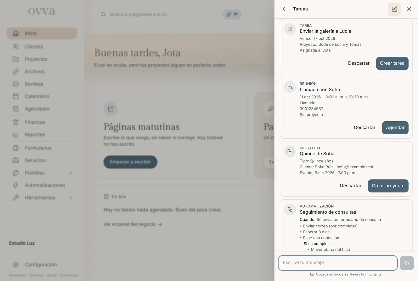
Task: Click the Automatizaciones lightning icon
Action: [16, 185]
